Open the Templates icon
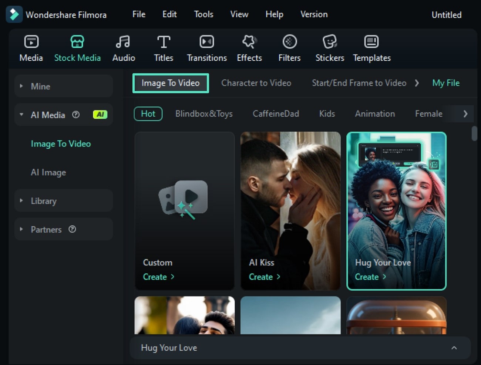Screen dimensions: 481x365 tap(371, 41)
